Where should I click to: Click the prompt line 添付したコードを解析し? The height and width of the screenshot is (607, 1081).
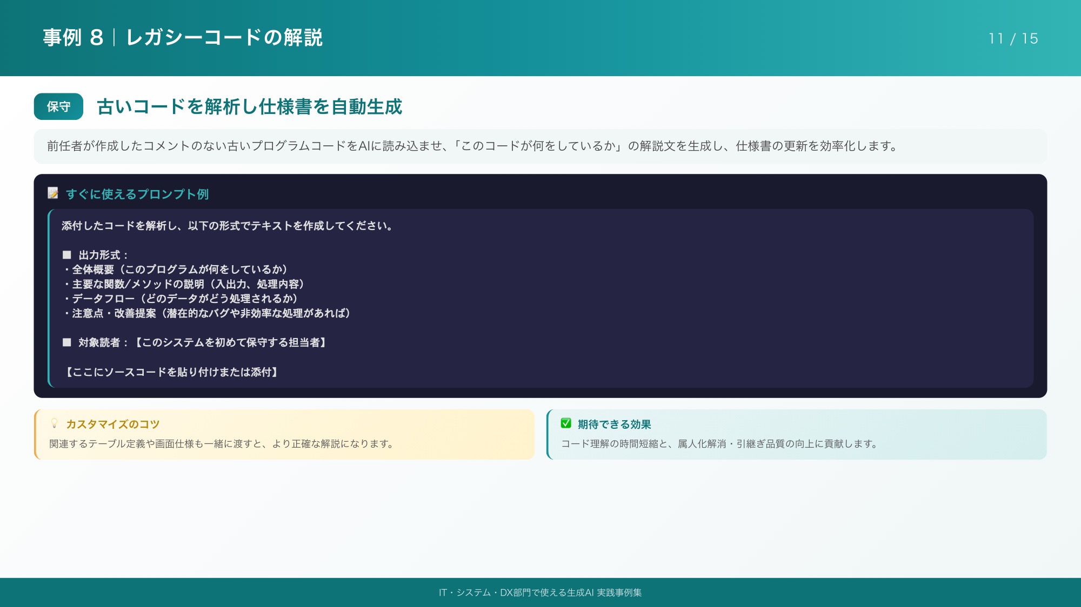pos(227,226)
